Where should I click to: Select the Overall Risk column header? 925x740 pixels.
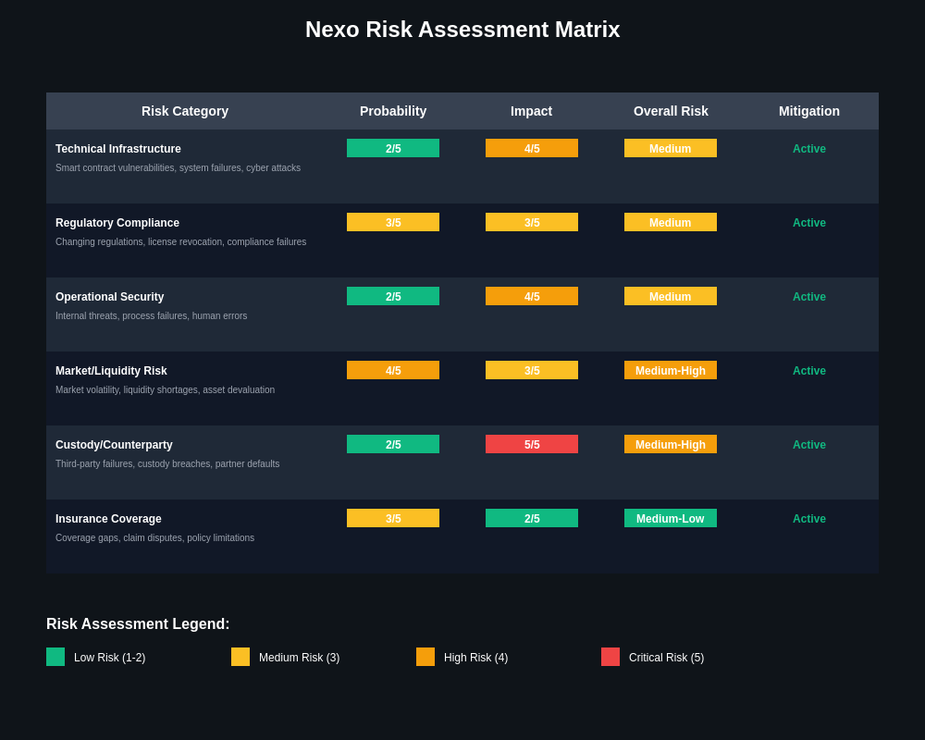click(671, 111)
